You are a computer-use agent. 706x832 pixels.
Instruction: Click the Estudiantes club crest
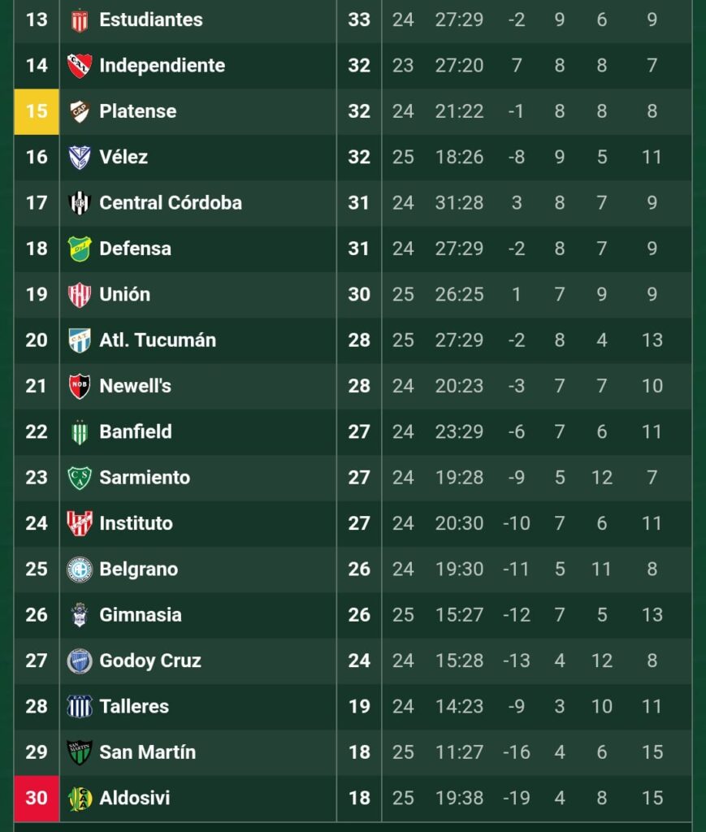pyautogui.click(x=80, y=20)
